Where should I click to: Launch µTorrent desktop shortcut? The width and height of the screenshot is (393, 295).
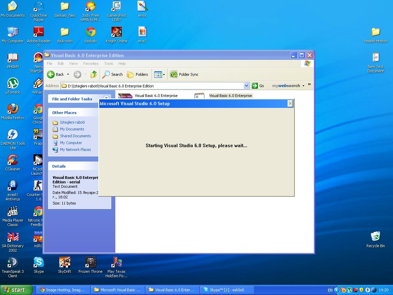click(x=13, y=86)
